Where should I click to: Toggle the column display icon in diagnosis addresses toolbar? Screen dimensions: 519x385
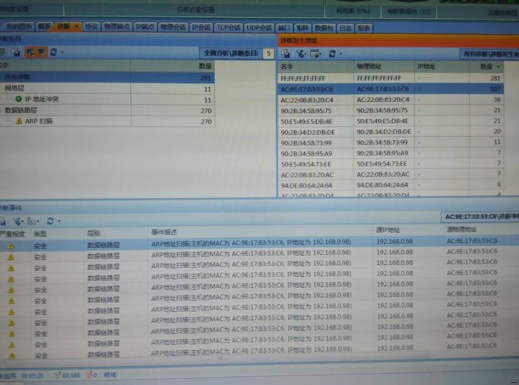tap(315, 54)
